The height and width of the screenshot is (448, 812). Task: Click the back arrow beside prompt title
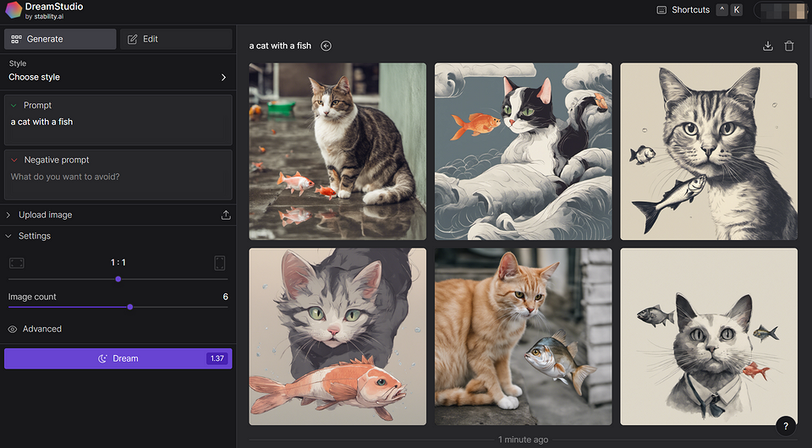pyautogui.click(x=326, y=46)
